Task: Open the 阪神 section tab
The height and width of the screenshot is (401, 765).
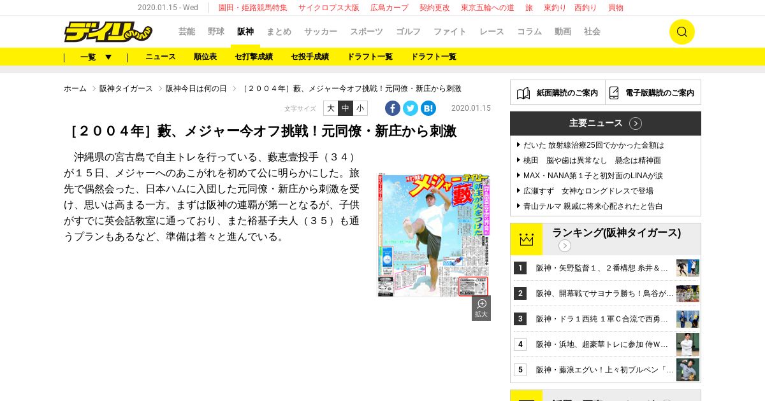Action: [245, 32]
